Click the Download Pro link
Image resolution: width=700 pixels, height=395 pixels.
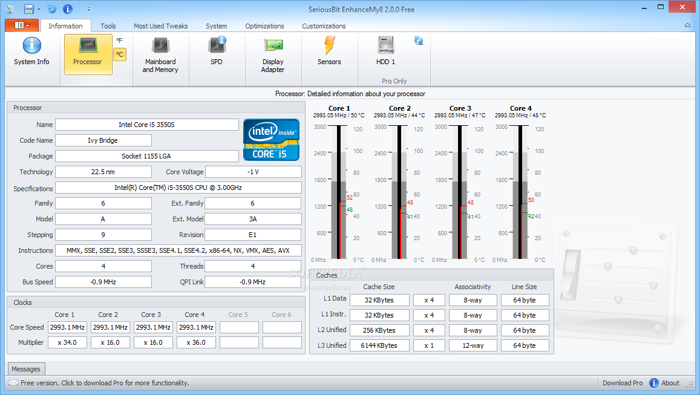pyautogui.click(x=623, y=383)
